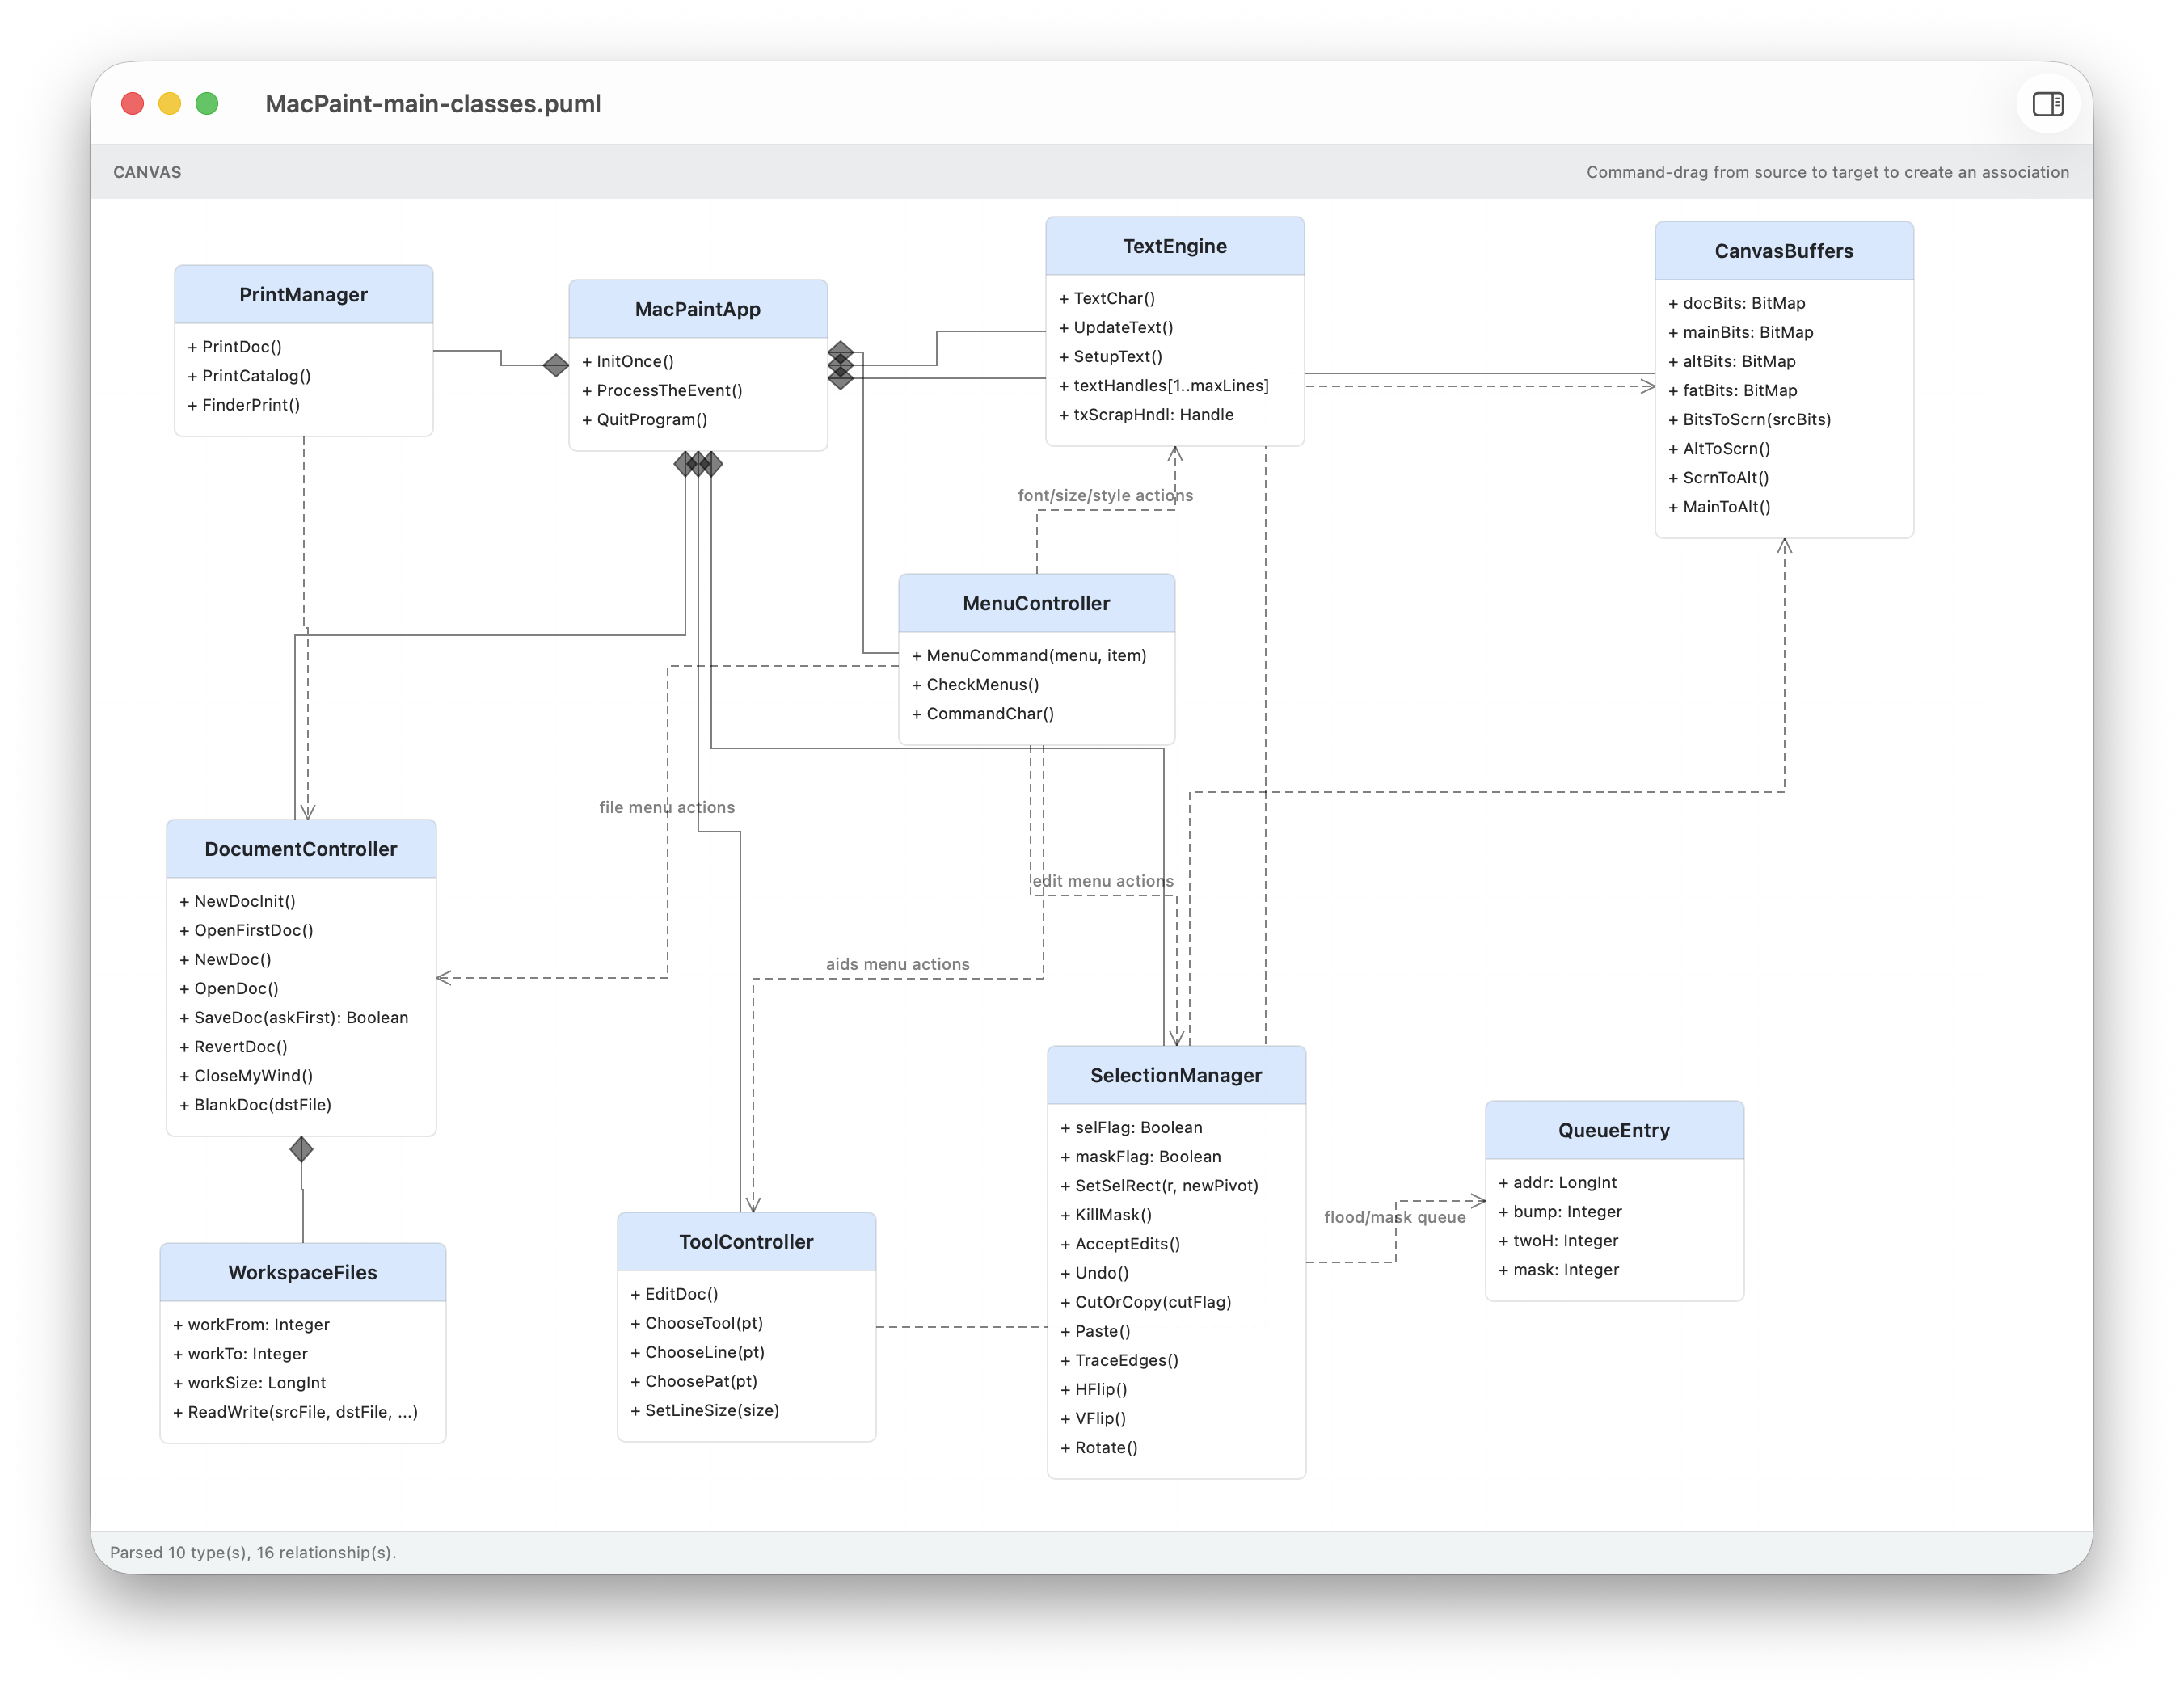
Task: Click the 'file menu actions' relationship label
Action: (x=667, y=808)
